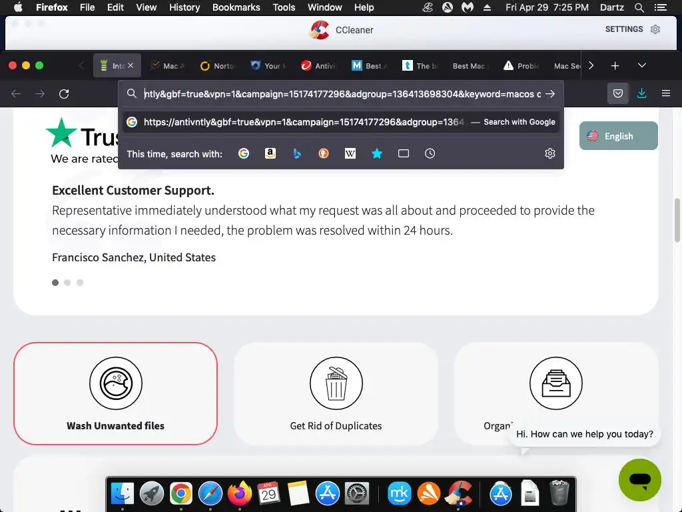This screenshot has height=512, width=682.
Task: Open Notes app in the dock
Action: pyautogui.click(x=298, y=494)
